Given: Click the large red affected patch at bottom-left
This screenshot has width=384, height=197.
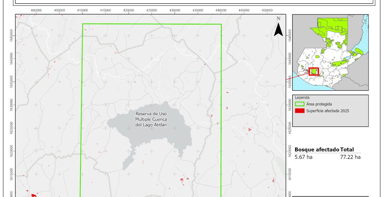Looking at the screenshot, I should tap(33, 195).
